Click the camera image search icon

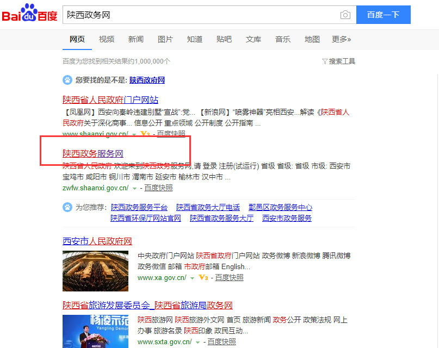tap(345, 15)
